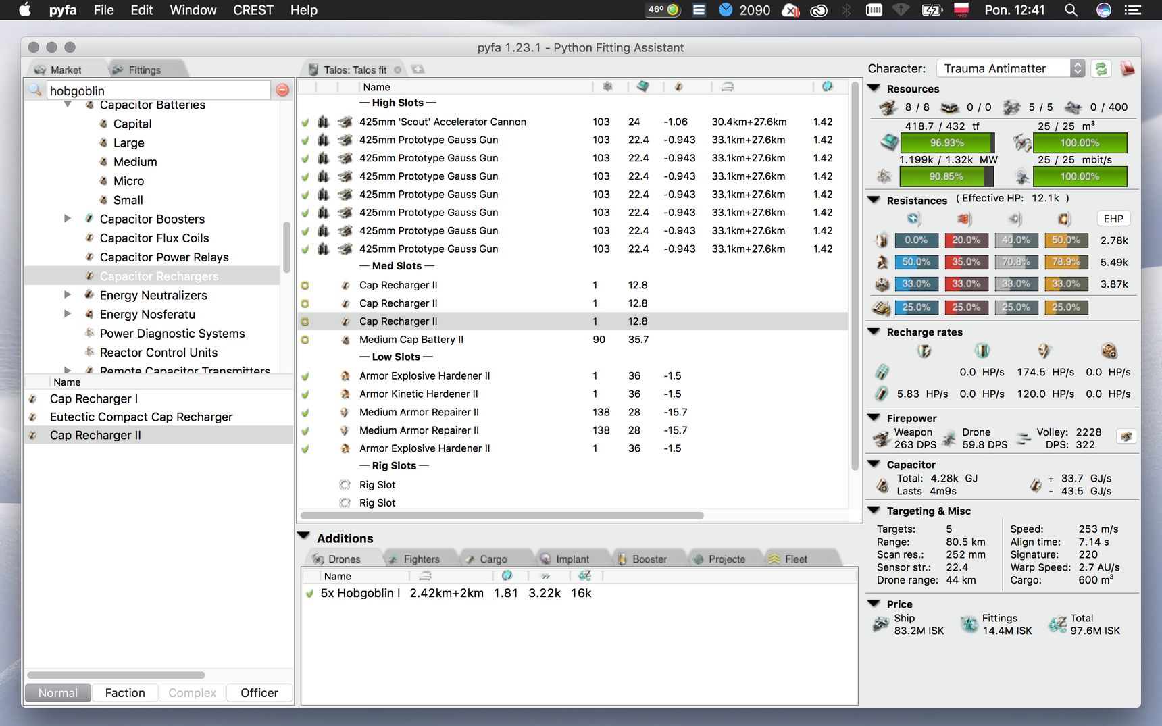Open a new fitting tab with the plus icon

click(418, 70)
